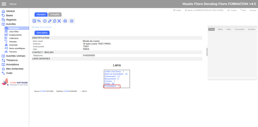Click Quitter to log out

(177, 10)
